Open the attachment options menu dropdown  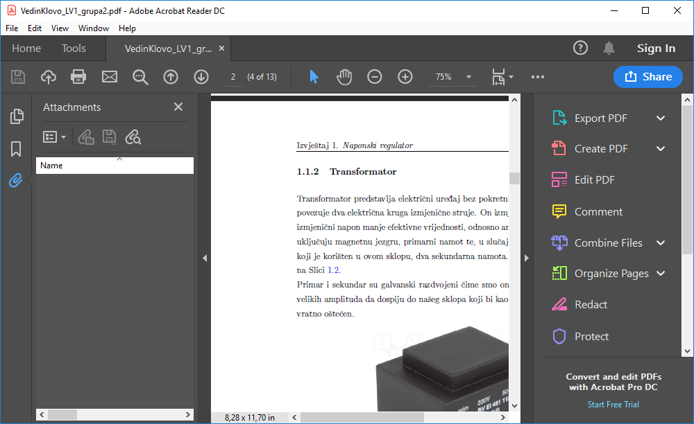point(54,136)
